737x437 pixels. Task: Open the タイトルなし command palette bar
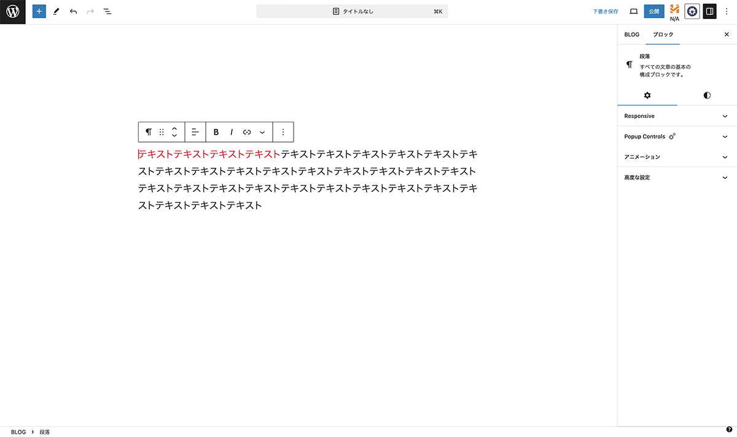coord(352,12)
